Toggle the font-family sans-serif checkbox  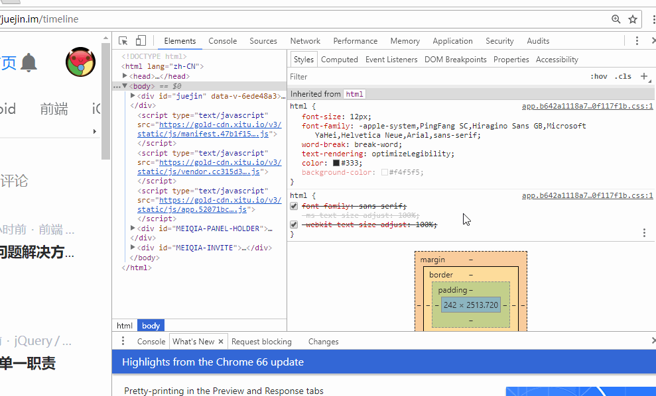pos(294,206)
